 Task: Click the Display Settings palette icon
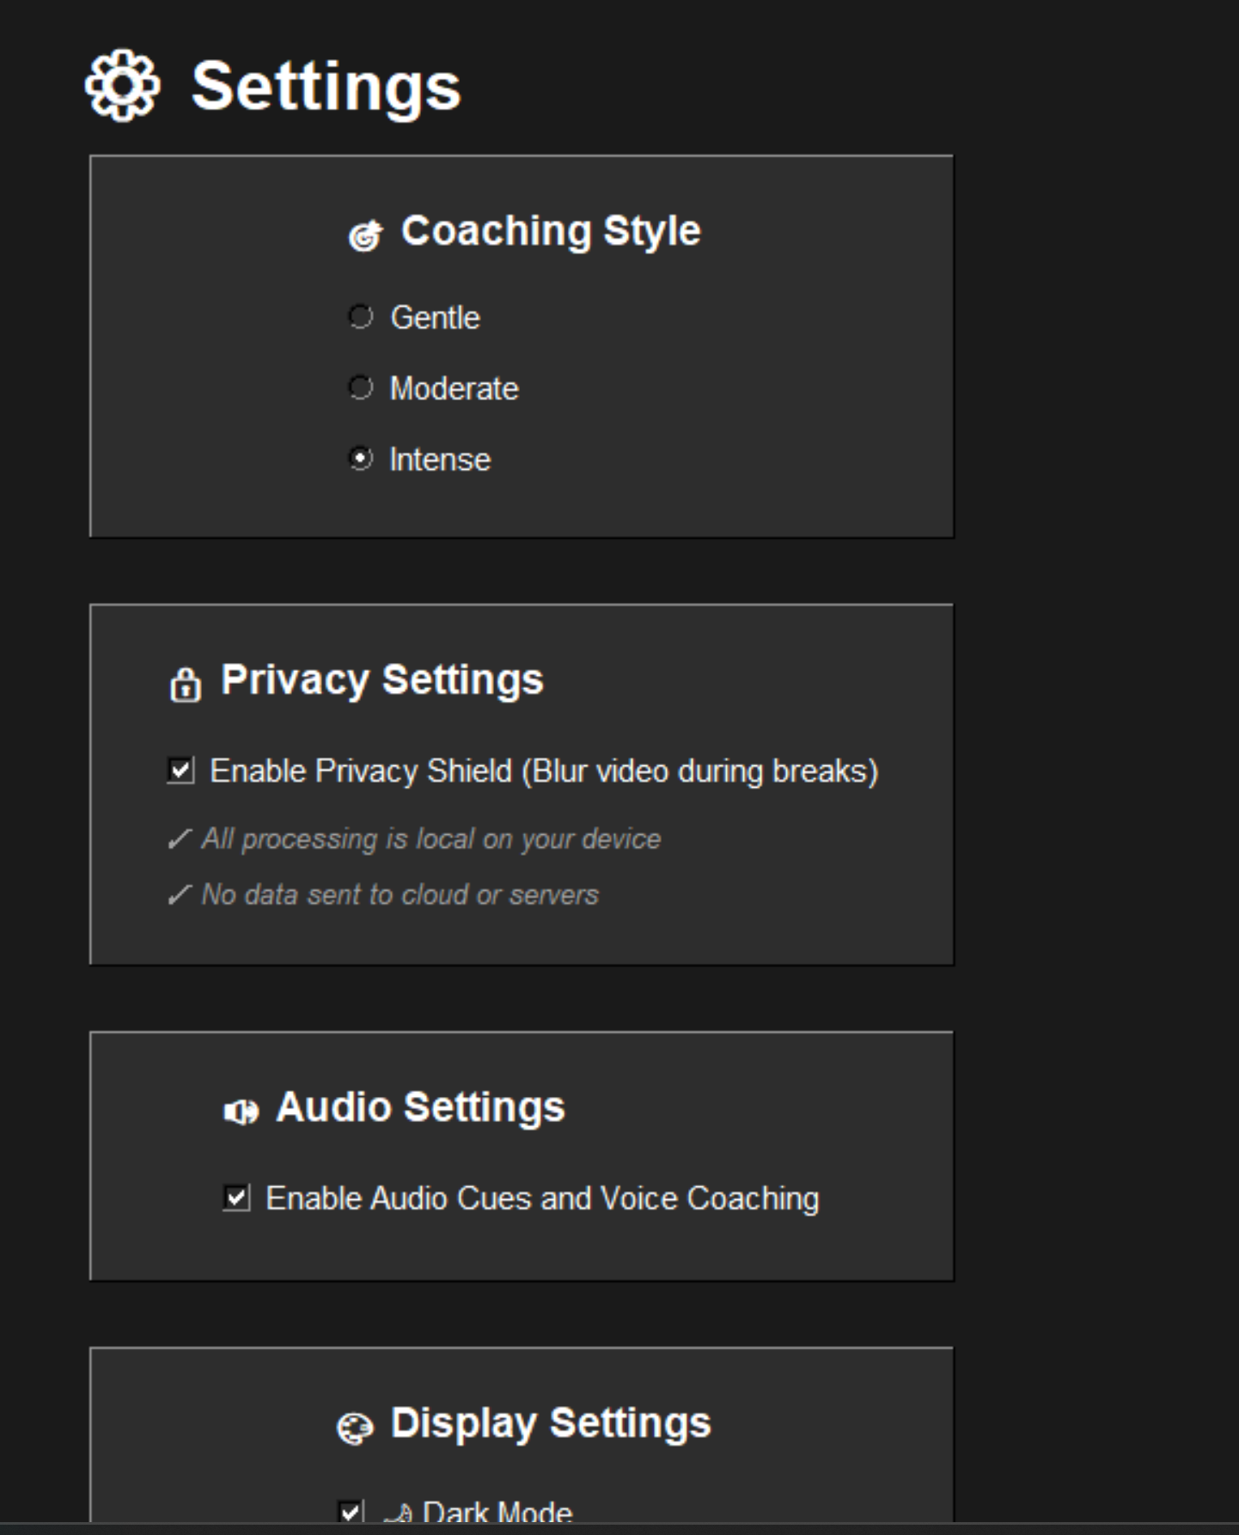[355, 1428]
